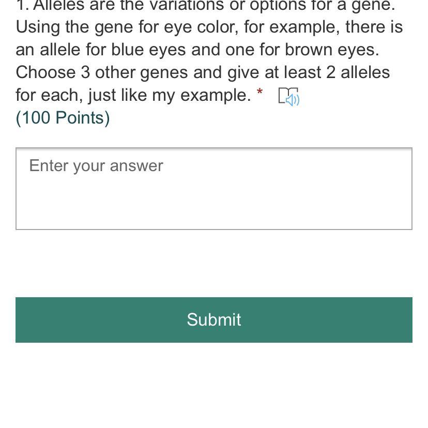Image resolution: width=428 pixels, height=428 pixels.
Task: Click the '(100 Points)' label
Action: tap(63, 118)
